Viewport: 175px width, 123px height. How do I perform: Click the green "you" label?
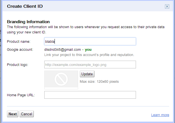click(88, 50)
